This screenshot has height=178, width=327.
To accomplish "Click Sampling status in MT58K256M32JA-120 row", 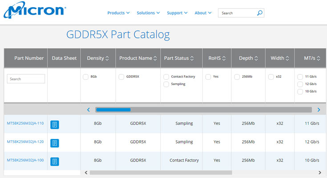I will (x=184, y=142).
